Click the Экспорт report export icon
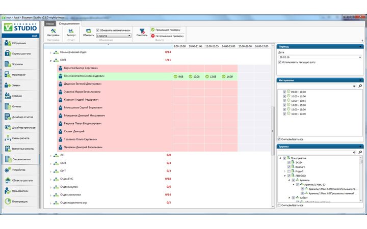Image resolution: width=367 pixels, height=229 pixels. [71, 32]
